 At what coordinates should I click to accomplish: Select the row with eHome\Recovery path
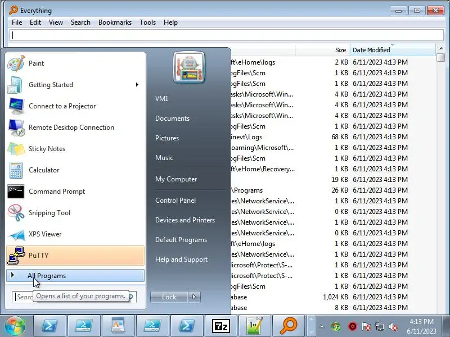pos(333,169)
